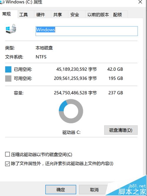Image resolution: width=147 pixels, height=196 pixels.
Task: Click the blue used space color square
Action: tap(8, 69)
